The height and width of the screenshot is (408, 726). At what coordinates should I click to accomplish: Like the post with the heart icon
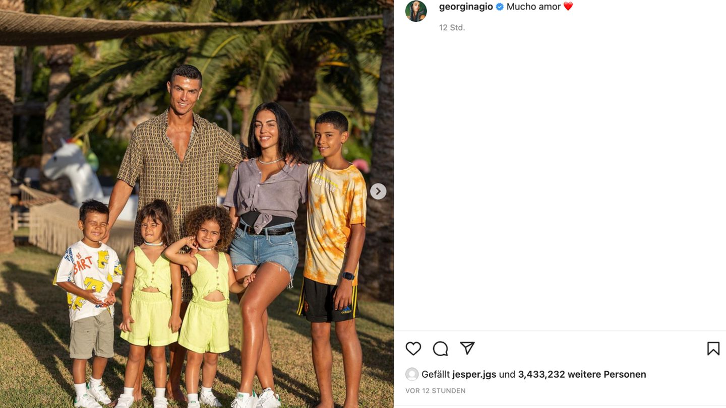(x=413, y=349)
